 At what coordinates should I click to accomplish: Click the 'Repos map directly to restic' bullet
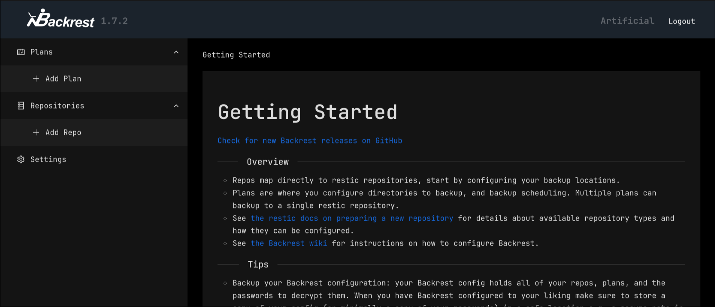[426, 180]
